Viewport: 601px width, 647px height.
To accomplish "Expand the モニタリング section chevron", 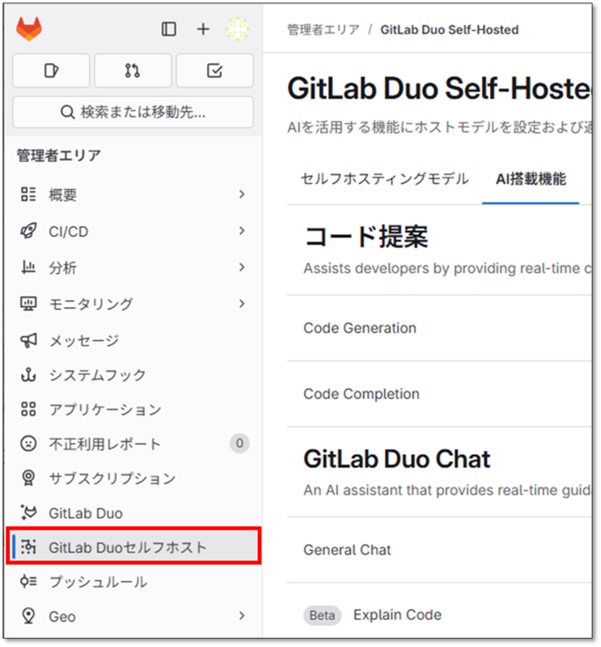I will pos(242,304).
